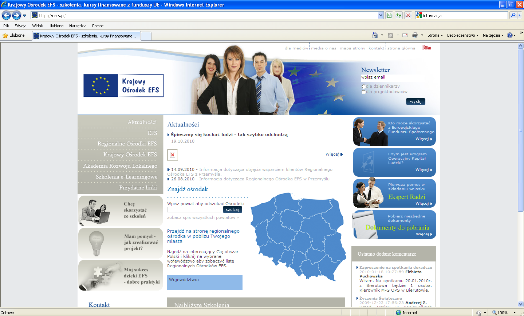Open the Ulubione favorites star button
Screen dimensions: 524x316
tap(13, 35)
